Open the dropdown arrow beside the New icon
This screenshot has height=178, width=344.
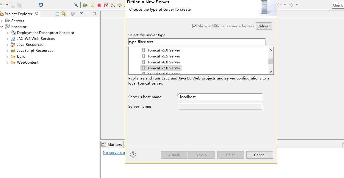[x=7, y=5]
